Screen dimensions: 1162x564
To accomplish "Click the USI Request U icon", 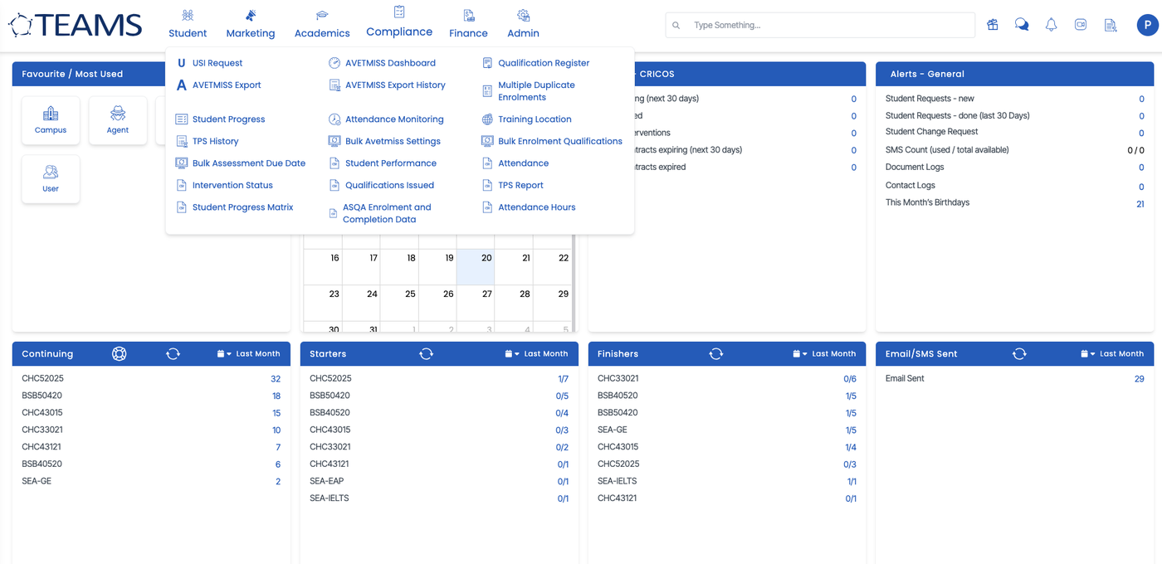I will point(182,63).
